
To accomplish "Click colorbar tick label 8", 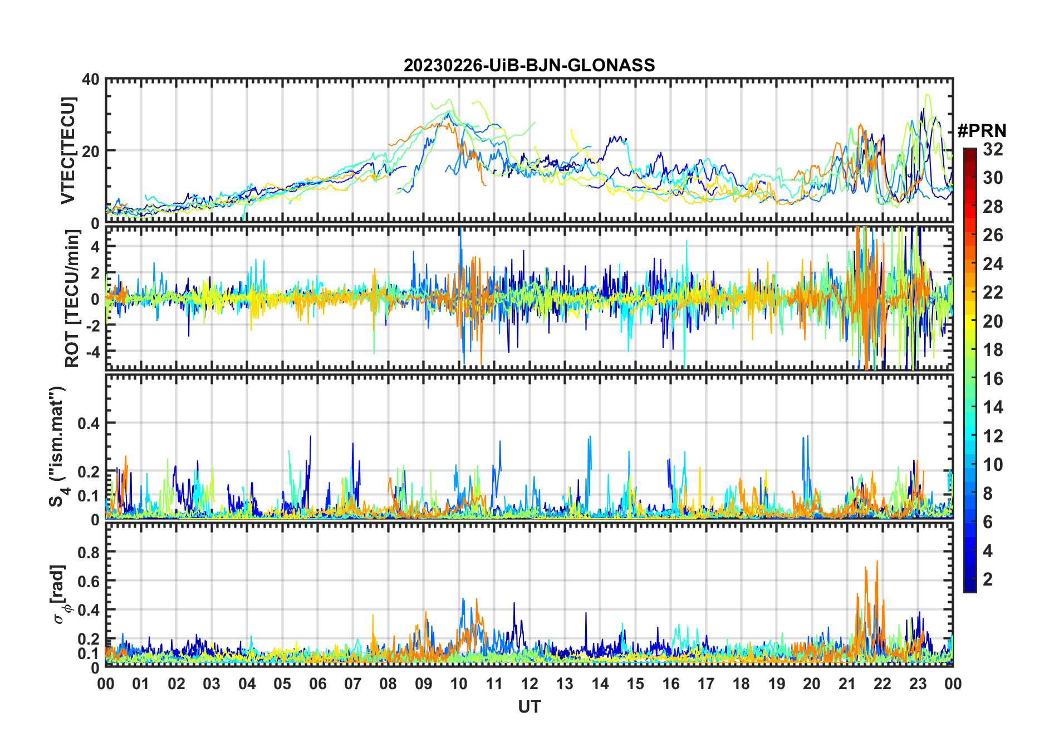I will click(x=988, y=494).
